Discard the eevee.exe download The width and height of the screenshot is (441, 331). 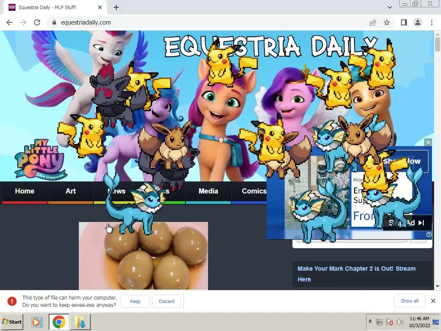[167, 301]
